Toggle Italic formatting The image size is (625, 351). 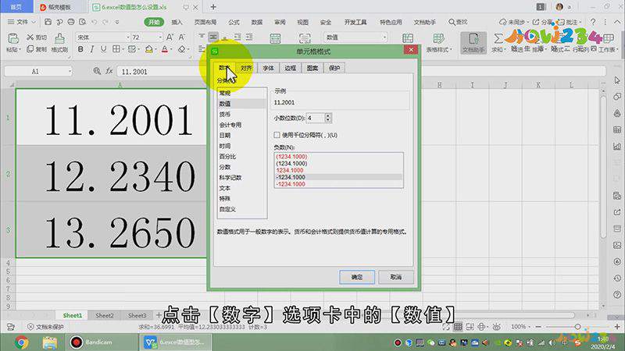pos(92,49)
